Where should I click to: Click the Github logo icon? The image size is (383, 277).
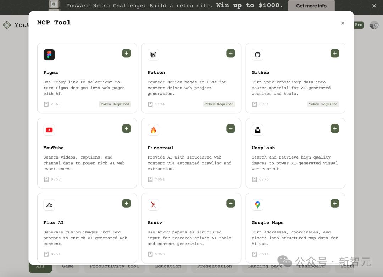click(x=257, y=55)
